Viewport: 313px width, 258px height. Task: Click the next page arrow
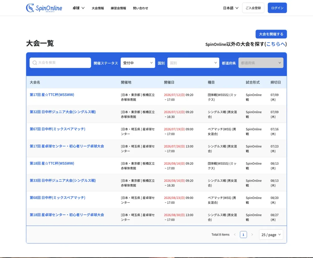(252, 235)
